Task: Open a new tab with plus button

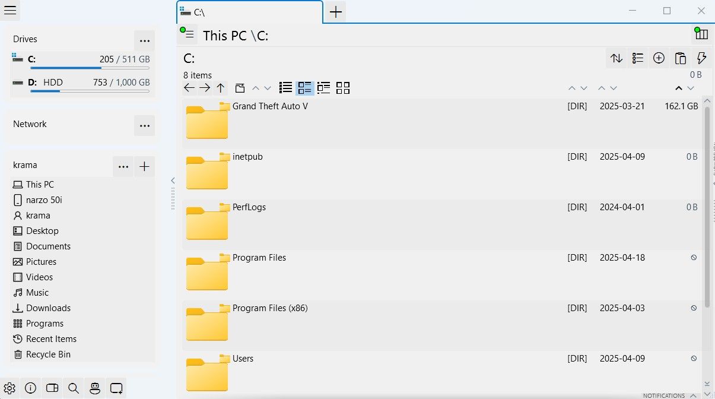Action: 336,12
